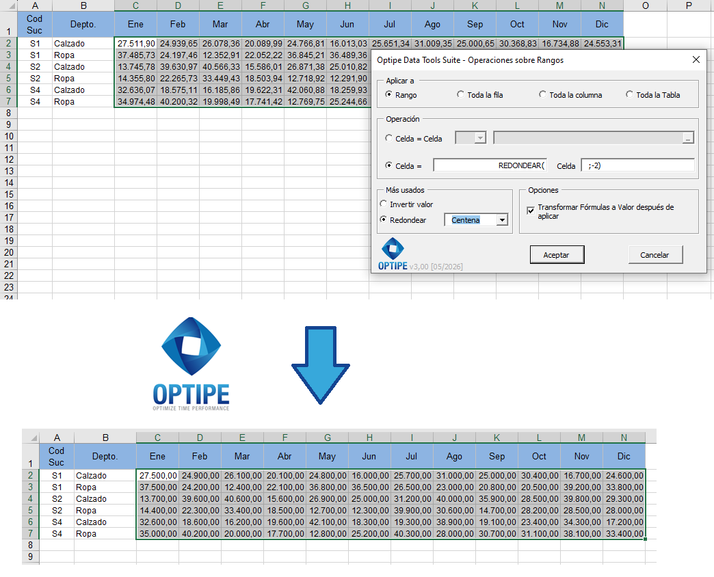The height and width of the screenshot is (577, 714).
Task: Click cell 35.000,00 in bottom sheet
Action: point(157,534)
